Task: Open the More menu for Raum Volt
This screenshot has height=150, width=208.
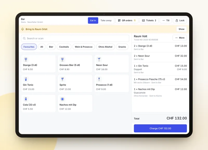Action: (180, 38)
